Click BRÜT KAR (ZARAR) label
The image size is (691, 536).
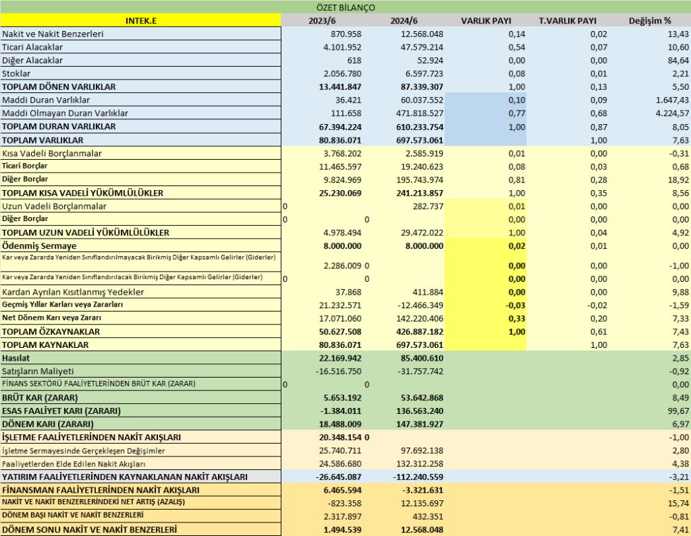tap(40, 398)
